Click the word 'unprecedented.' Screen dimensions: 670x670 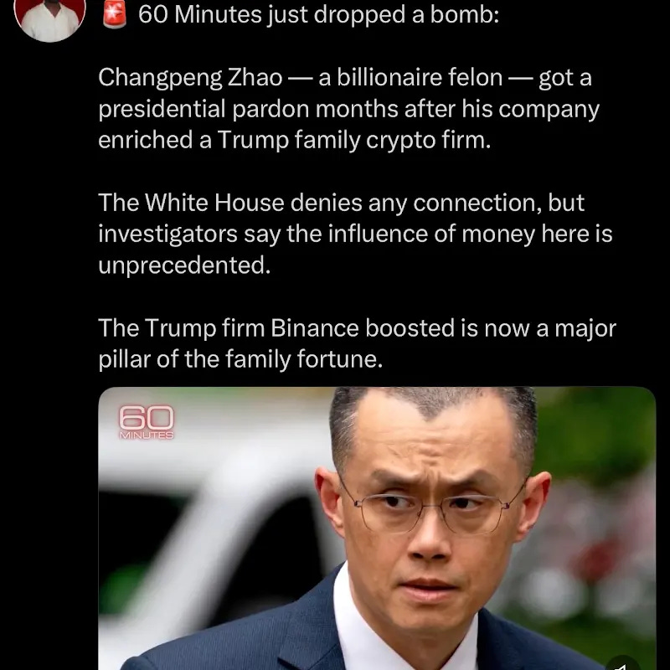(184, 265)
